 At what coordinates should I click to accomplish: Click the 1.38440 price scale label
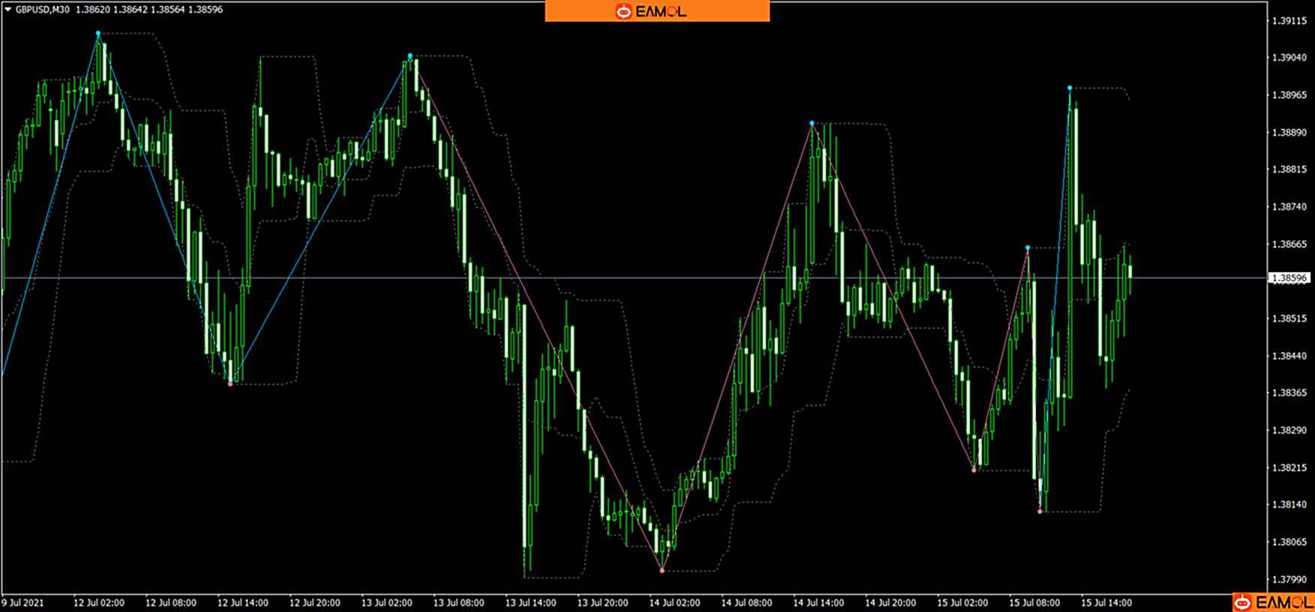point(1289,355)
